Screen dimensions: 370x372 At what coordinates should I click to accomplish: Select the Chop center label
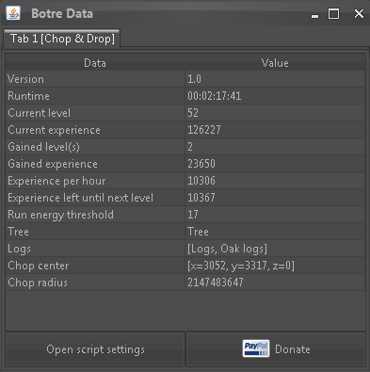pos(38,266)
